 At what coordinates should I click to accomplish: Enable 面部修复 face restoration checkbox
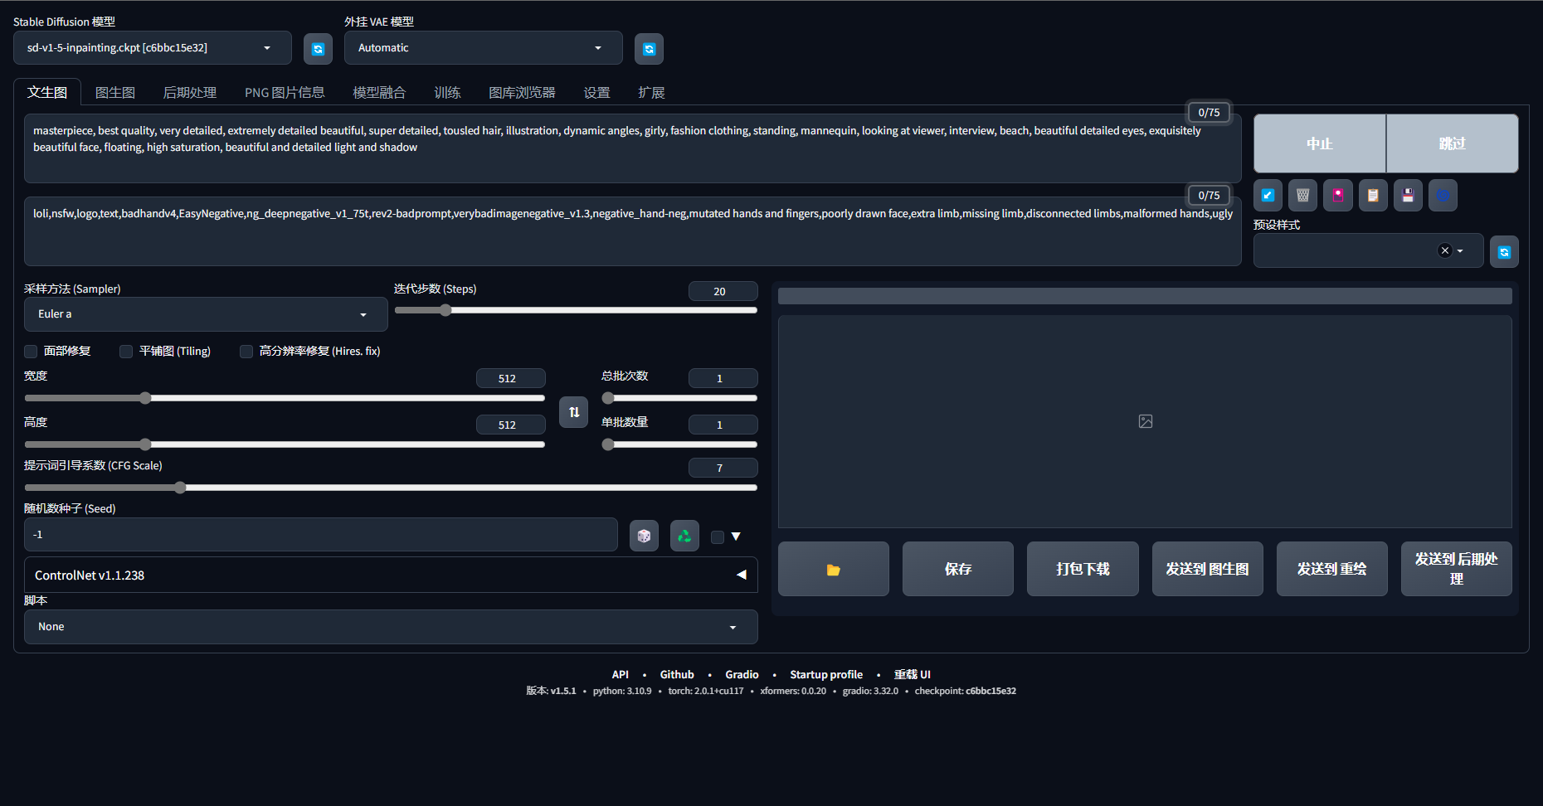point(31,351)
